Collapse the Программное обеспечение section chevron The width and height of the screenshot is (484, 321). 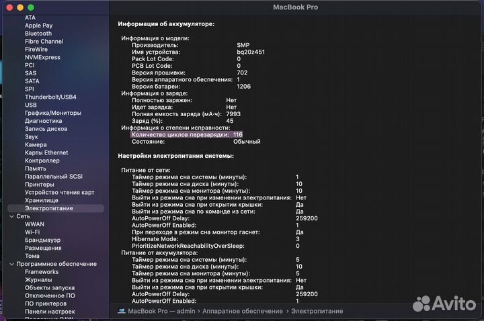(x=11, y=265)
